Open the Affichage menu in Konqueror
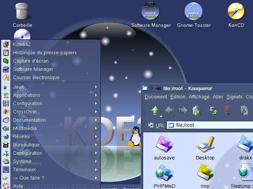Viewport: 253px width, 189px height. [199, 97]
